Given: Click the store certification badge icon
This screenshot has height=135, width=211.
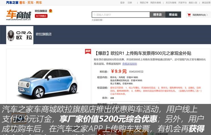Looking at the screenshot, I should coord(50,11).
